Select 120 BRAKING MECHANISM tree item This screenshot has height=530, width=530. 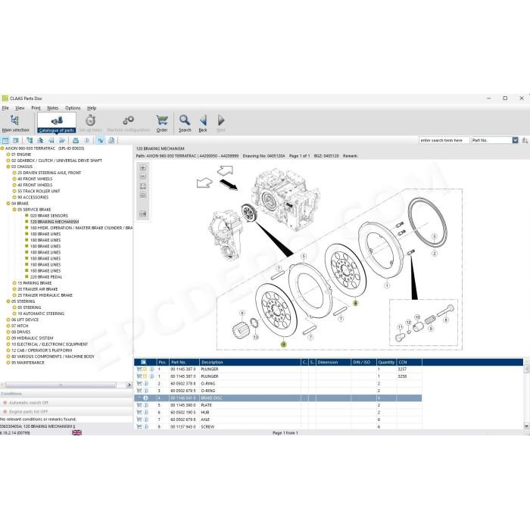55,222
